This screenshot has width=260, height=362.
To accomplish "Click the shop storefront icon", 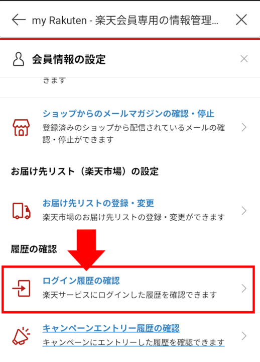I will coord(21,127).
